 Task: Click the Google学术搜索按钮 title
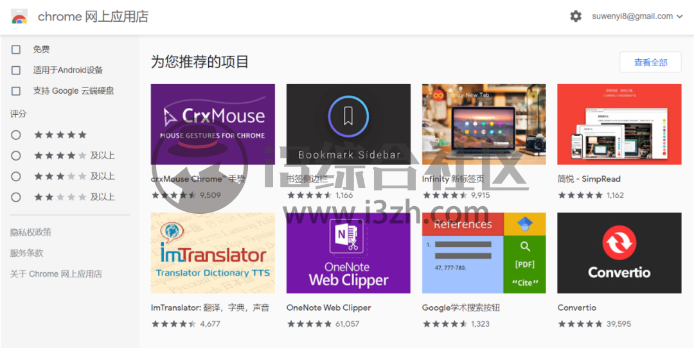(x=461, y=308)
